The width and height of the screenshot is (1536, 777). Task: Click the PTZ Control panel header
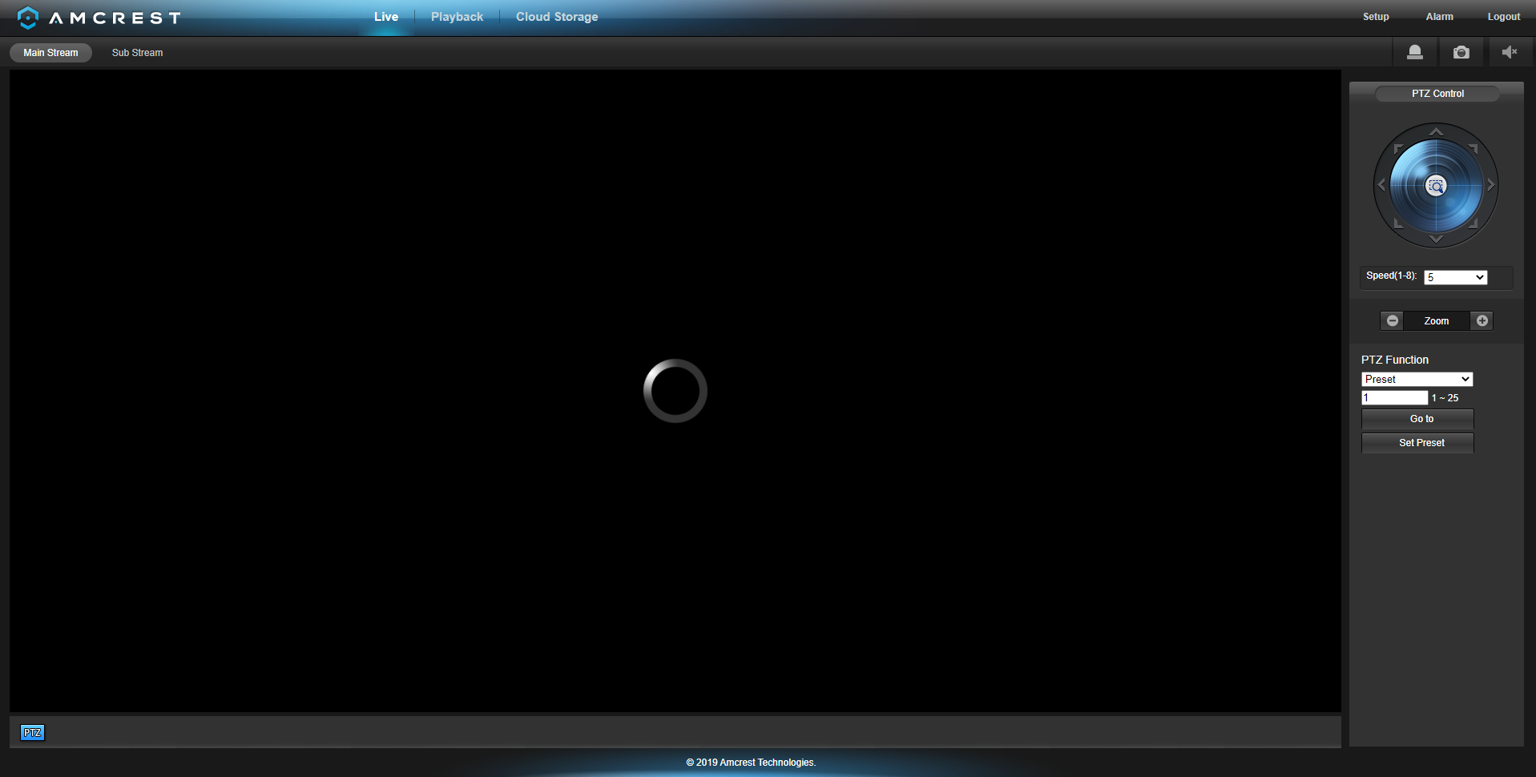1437,94
